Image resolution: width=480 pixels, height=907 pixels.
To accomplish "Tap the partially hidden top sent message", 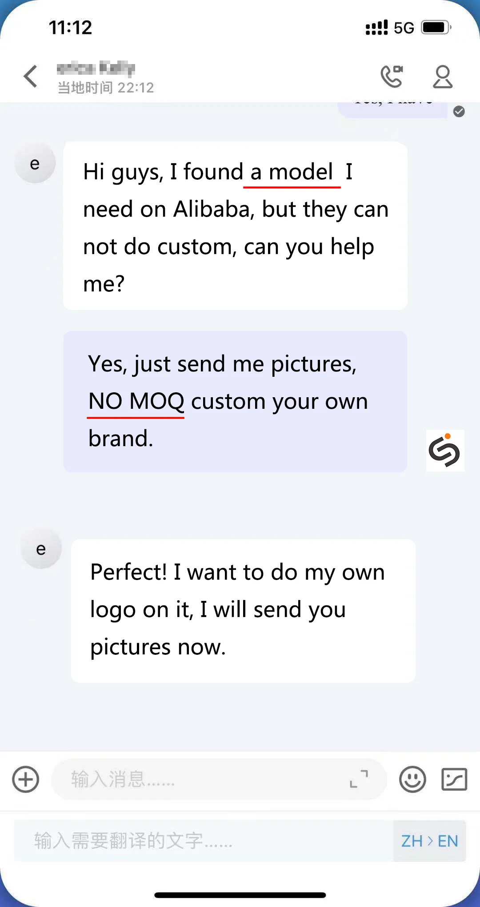I will [x=392, y=109].
